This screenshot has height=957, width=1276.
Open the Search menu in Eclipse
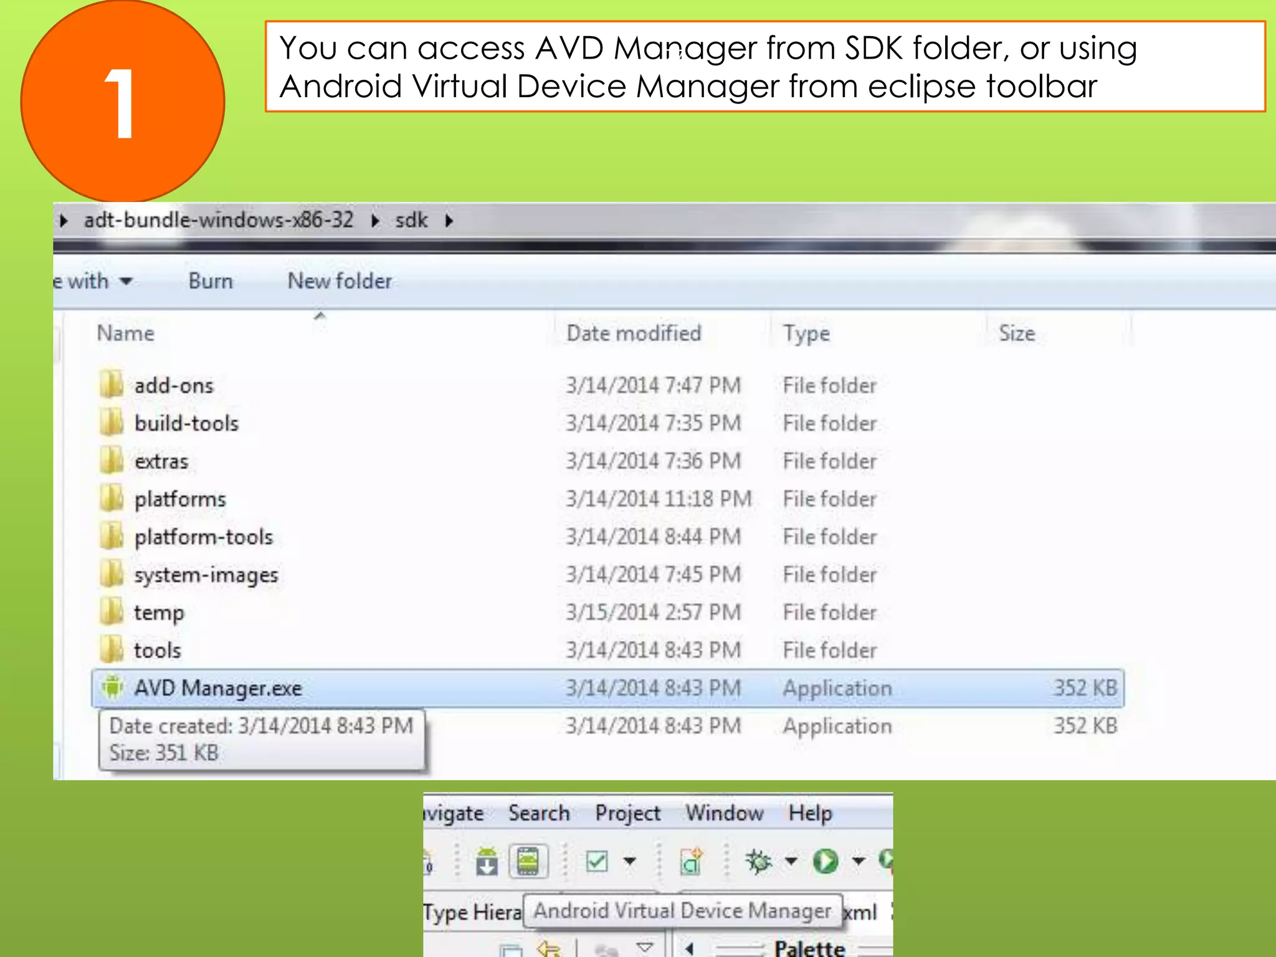(x=539, y=813)
